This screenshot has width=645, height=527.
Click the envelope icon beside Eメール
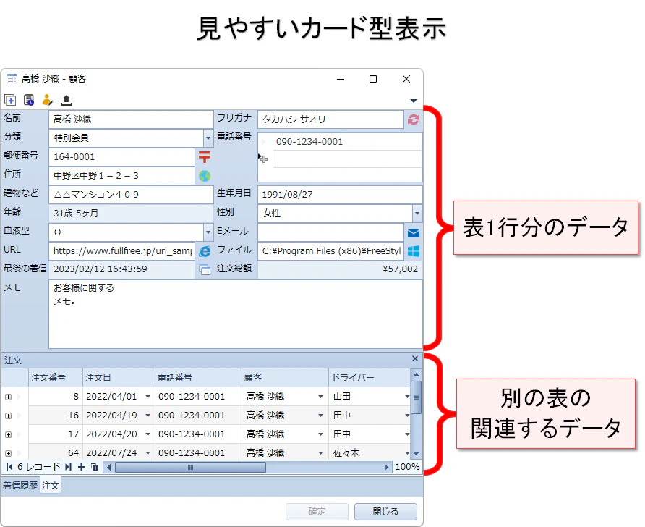pyautogui.click(x=414, y=232)
